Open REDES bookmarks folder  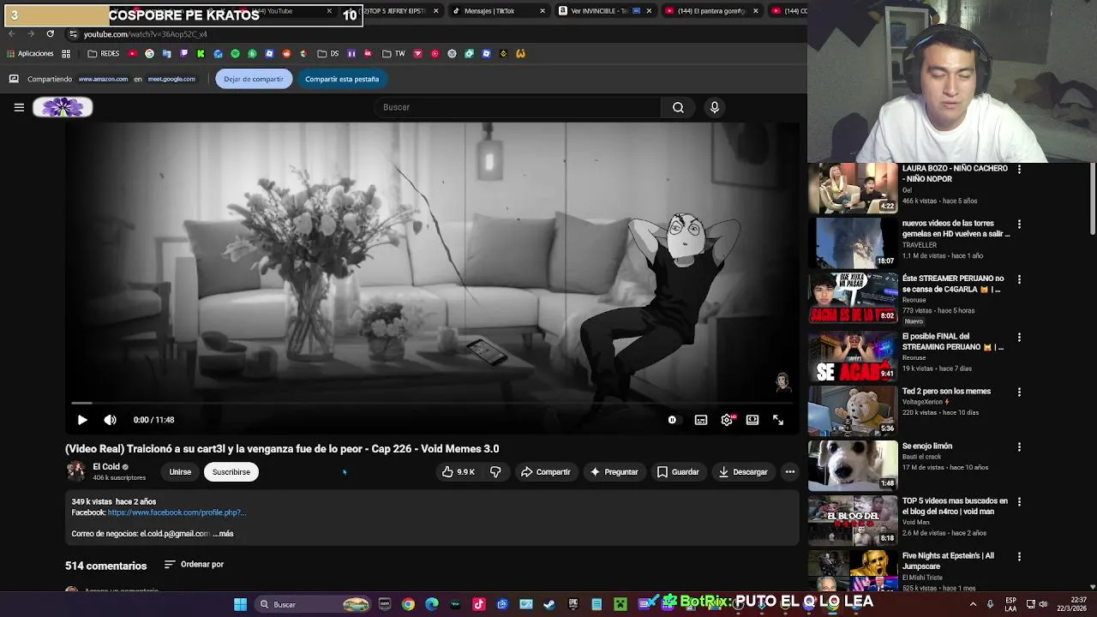pyautogui.click(x=104, y=53)
